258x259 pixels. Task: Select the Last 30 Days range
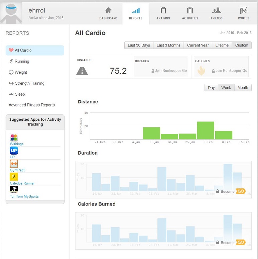point(139,45)
